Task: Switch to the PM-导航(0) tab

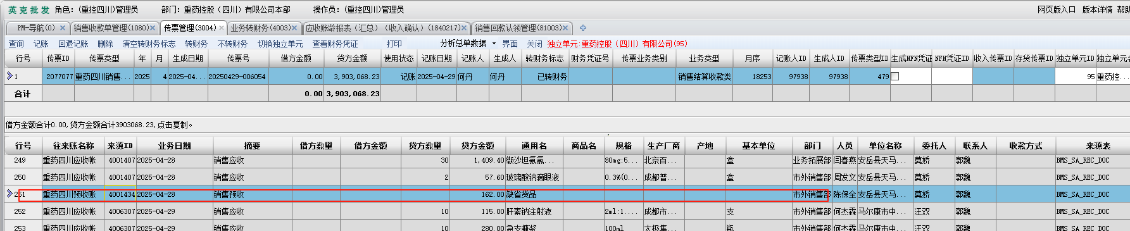Action: point(36,28)
